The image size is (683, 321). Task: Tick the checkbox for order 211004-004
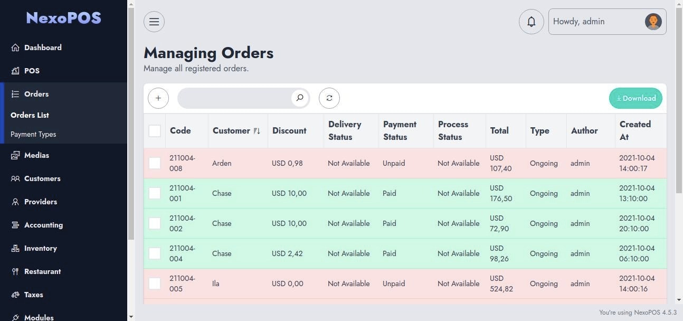pos(155,253)
